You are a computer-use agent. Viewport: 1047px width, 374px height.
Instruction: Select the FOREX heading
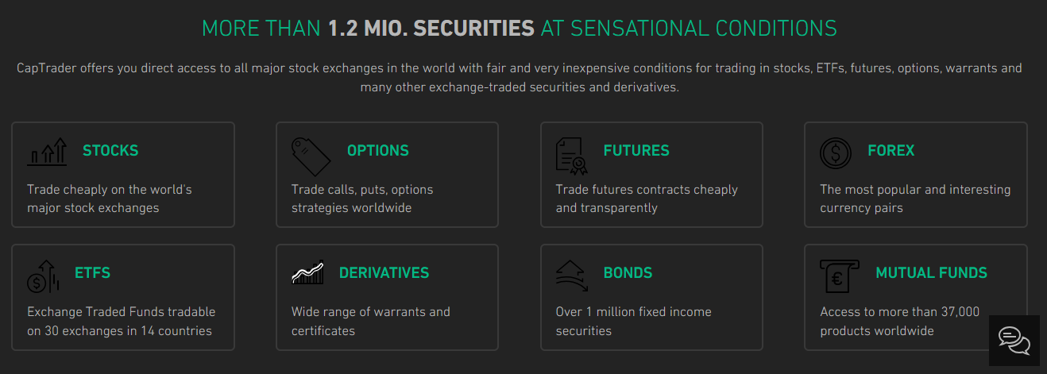point(891,150)
